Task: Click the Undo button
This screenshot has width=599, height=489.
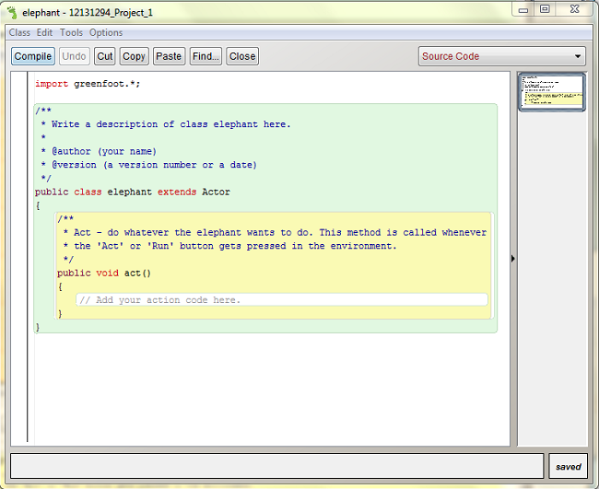Action: tap(74, 56)
